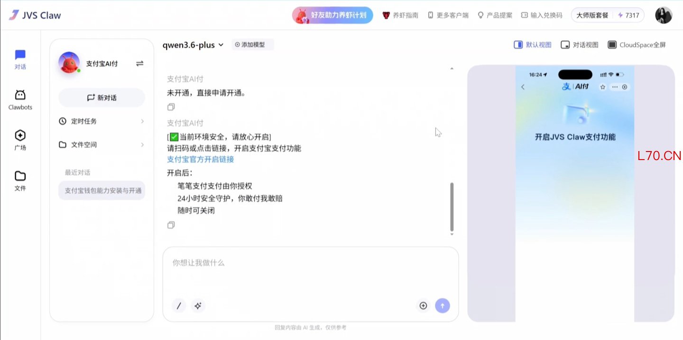Click the slash command icon in input box
This screenshot has height=340, width=683.
pyautogui.click(x=179, y=306)
